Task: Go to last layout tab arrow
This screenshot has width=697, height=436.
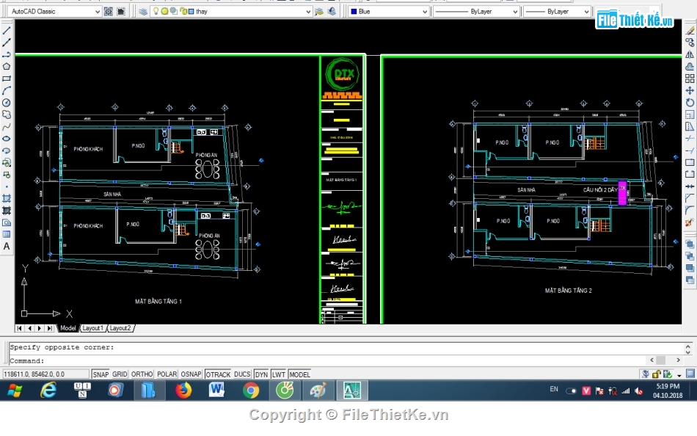Action: (x=49, y=328)
